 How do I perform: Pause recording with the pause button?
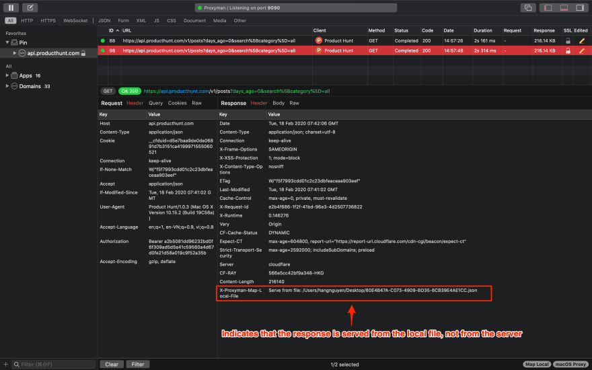coord(11,7)
